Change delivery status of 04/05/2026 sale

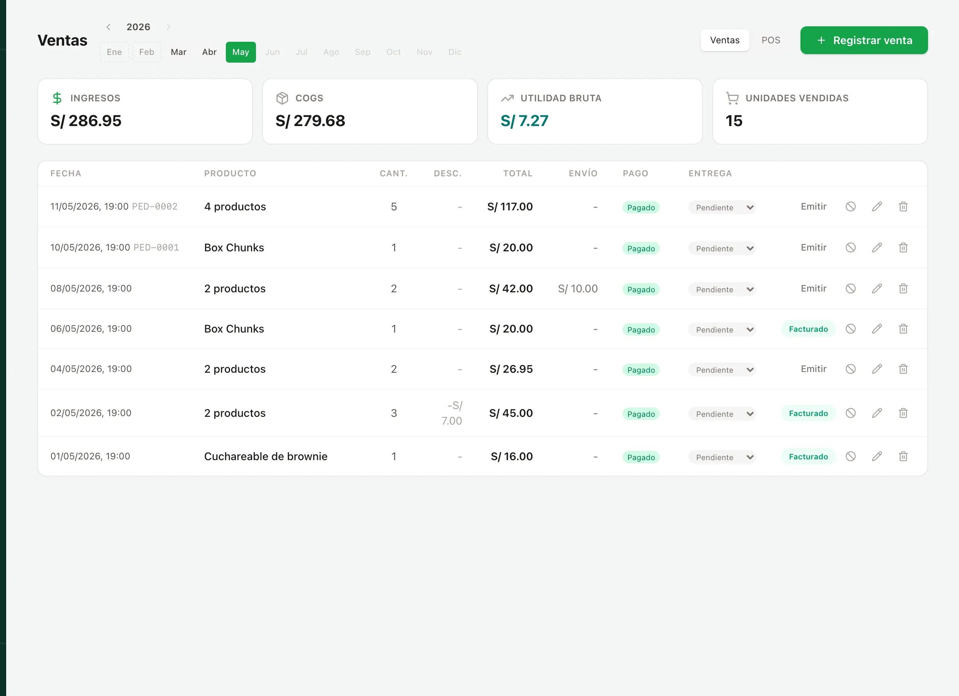[722, 370]
